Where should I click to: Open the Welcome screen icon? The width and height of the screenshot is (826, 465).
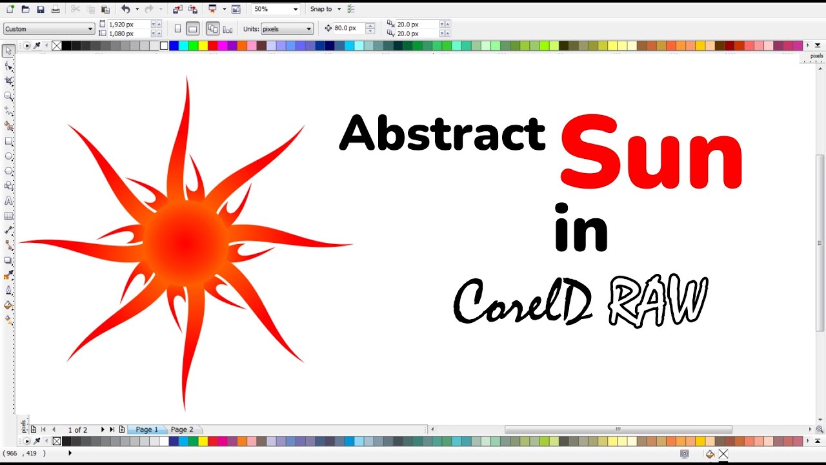[236, 9]
